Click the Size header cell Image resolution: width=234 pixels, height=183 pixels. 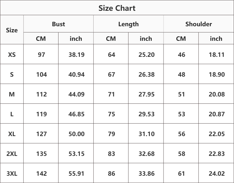click(x=12, y=30)
